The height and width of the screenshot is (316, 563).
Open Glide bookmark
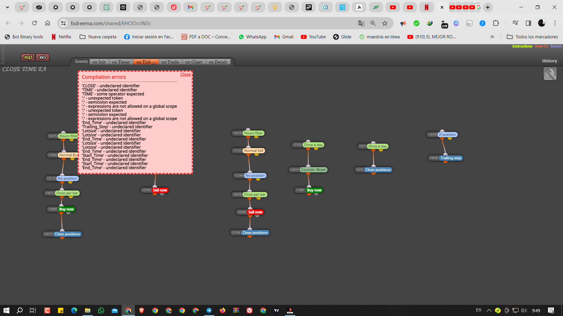[342, 37]
